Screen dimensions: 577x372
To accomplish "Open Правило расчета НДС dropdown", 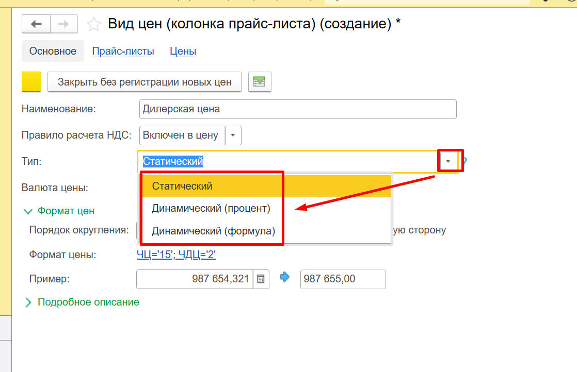I will pyautogui.click(x=233, y=136).
